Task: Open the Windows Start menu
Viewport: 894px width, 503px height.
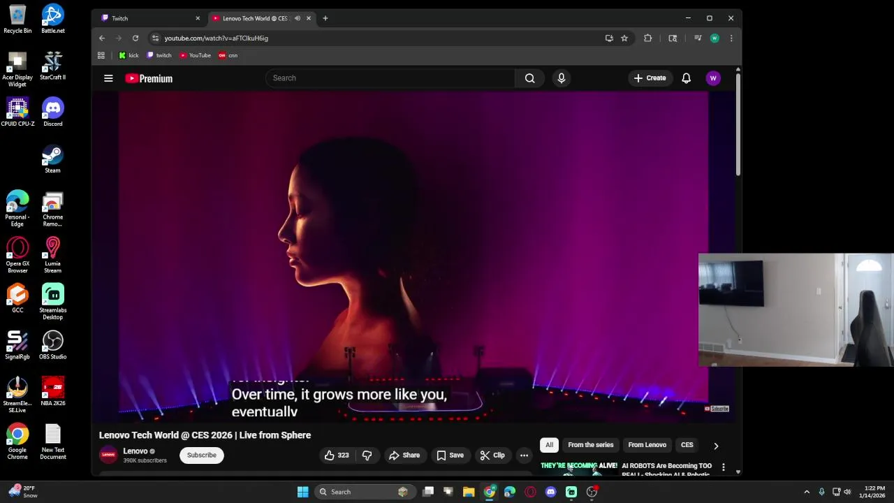Action: (302, 492)
